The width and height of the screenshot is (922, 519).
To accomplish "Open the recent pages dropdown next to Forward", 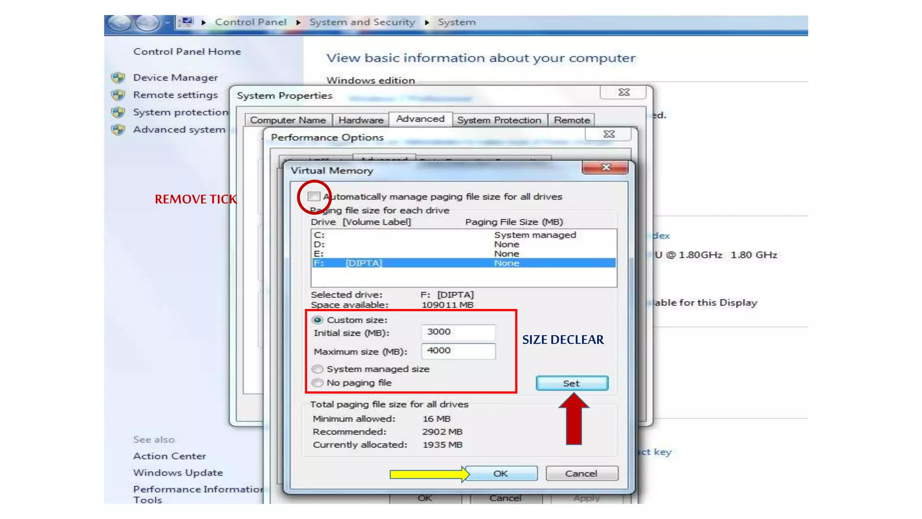I will (167, 23).
